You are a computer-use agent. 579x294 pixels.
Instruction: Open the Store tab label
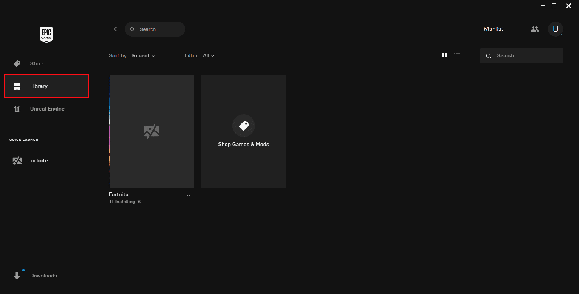click(x=37, y=63)
